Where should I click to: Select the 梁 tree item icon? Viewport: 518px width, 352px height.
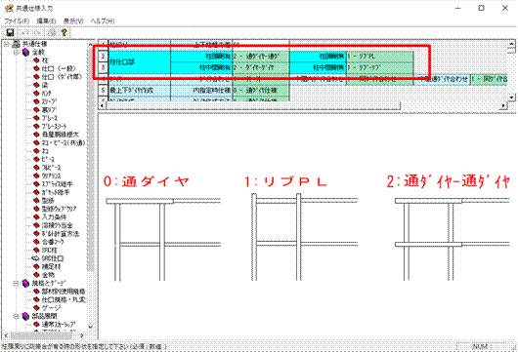pyautogui.click(x=36, y=85)
